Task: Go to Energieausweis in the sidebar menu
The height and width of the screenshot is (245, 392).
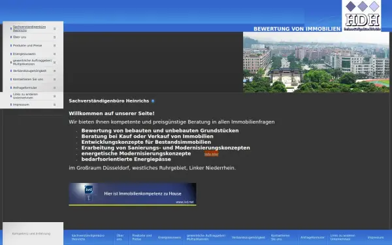Action: [24, 54]
